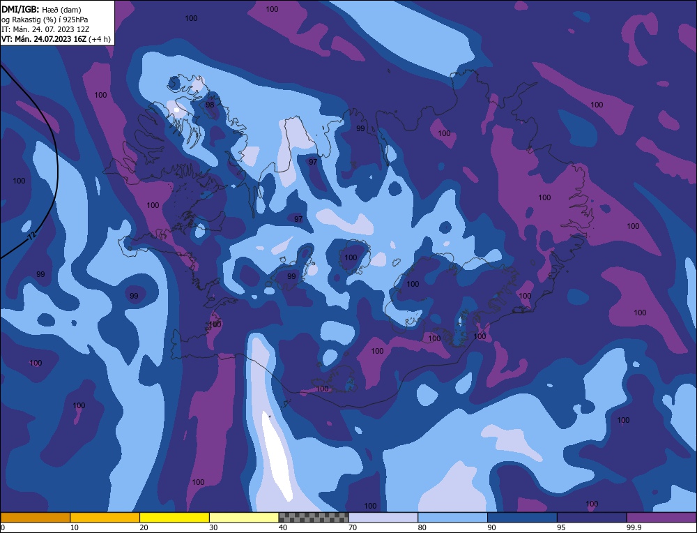
Task: Pick the light blue 80–90 legend swatch
Action: pyautogui.click(x=452, y=517)
